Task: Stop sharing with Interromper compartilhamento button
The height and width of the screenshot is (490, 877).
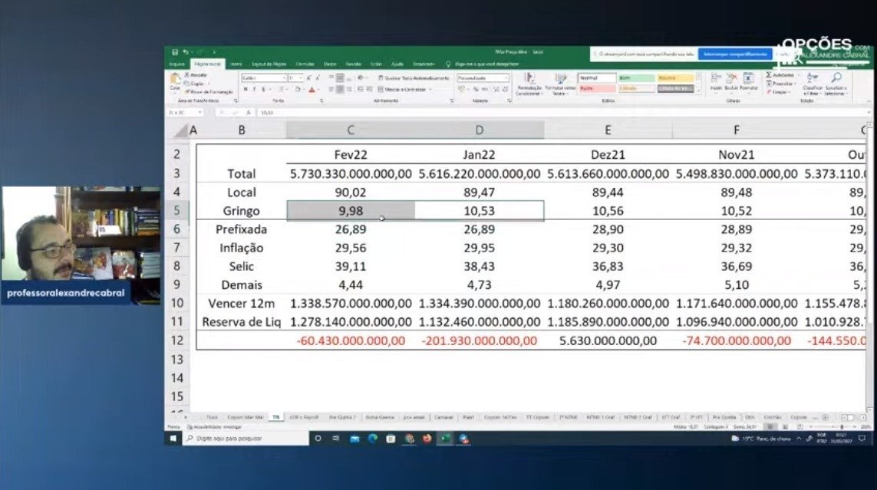Action: coord(735,54)
